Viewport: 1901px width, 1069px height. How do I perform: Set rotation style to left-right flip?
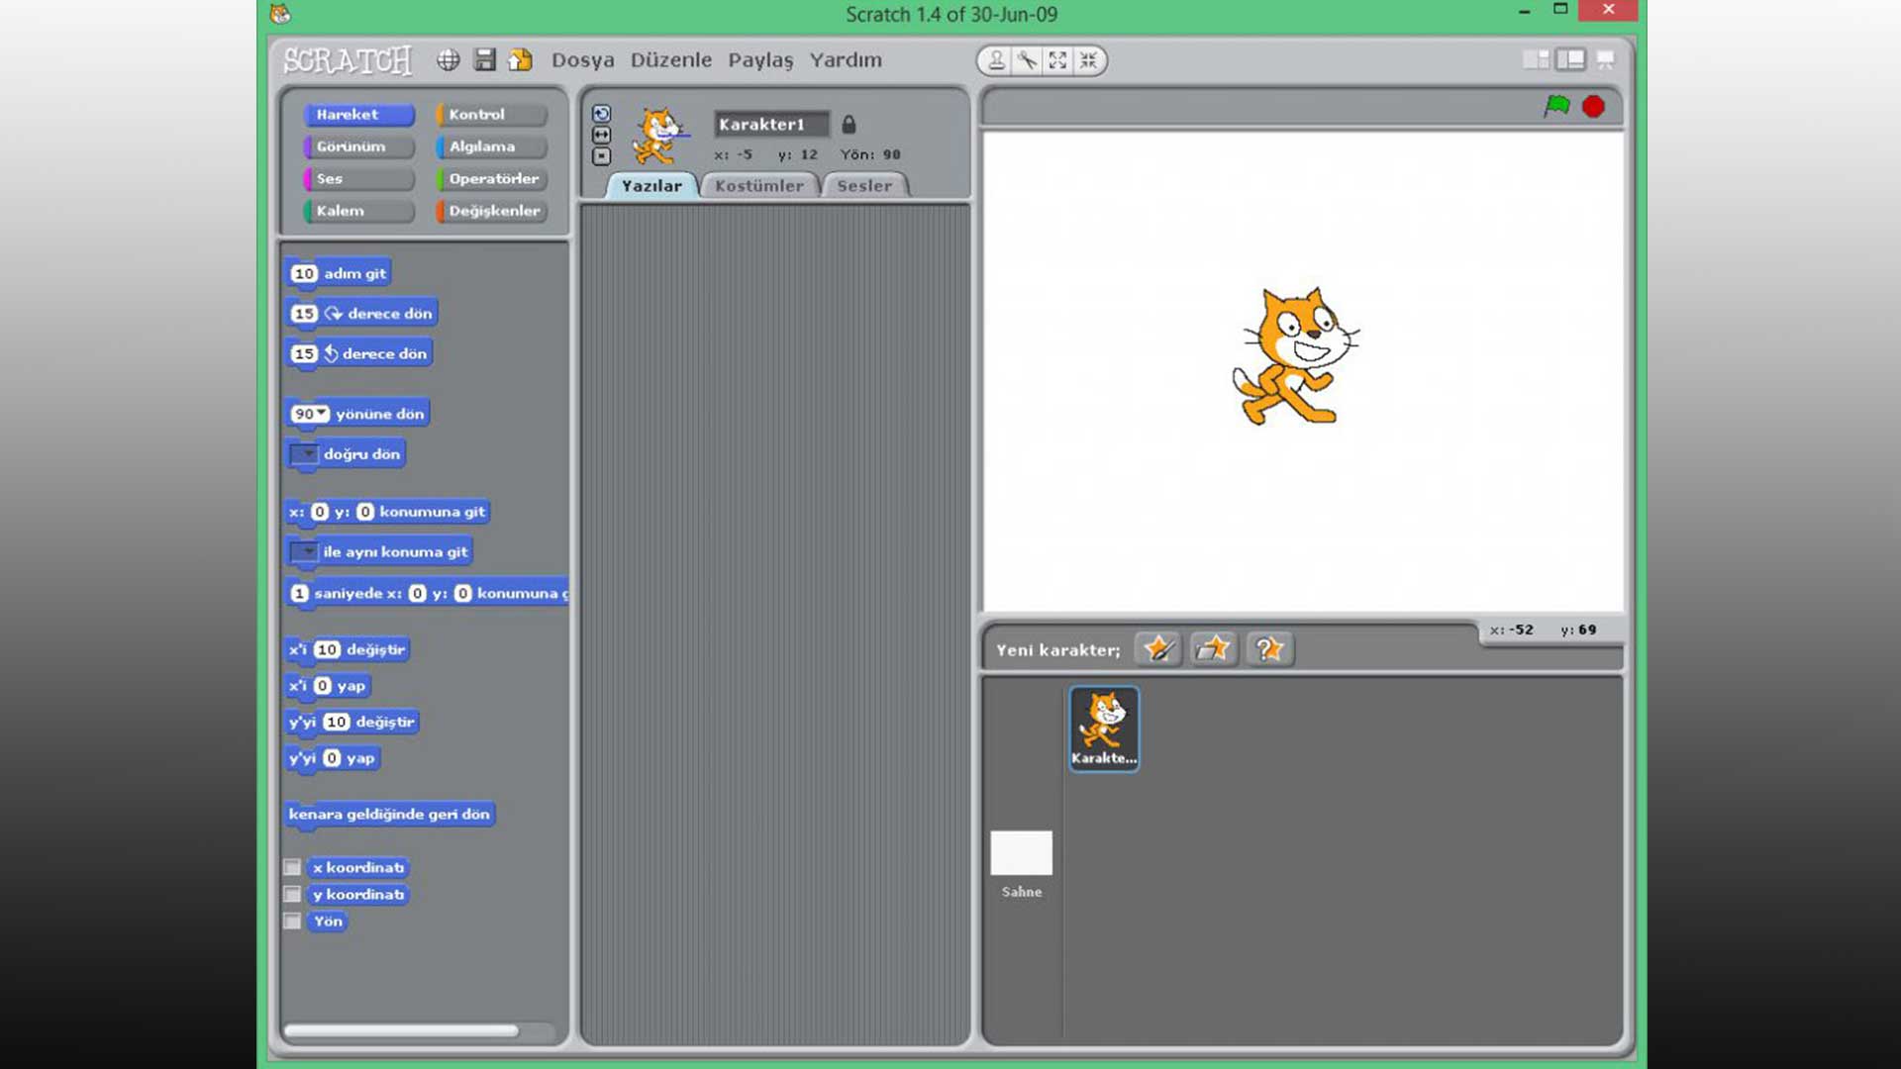tap(601, 135)
